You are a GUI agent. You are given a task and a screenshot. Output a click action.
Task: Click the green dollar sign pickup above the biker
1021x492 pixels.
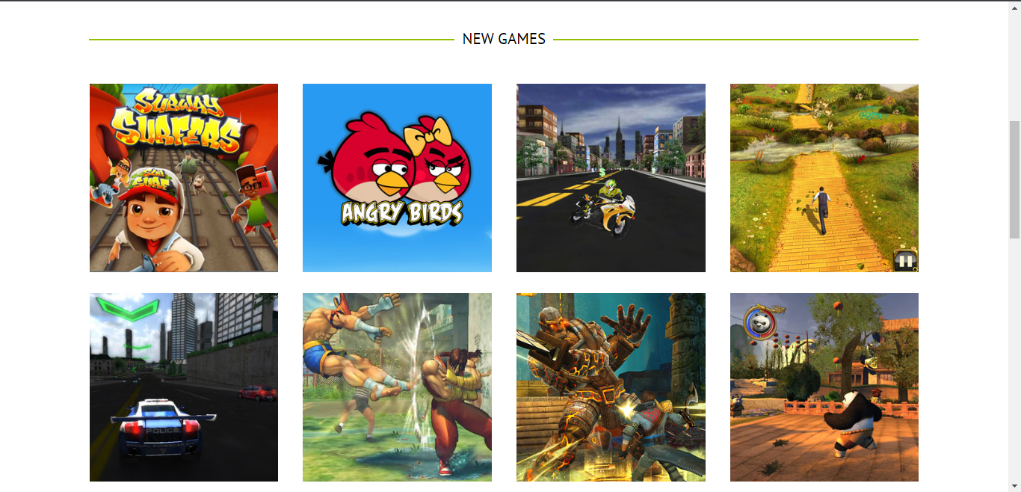coord(600,173)
